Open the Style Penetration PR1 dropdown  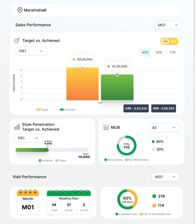click(x=28, y=138)
